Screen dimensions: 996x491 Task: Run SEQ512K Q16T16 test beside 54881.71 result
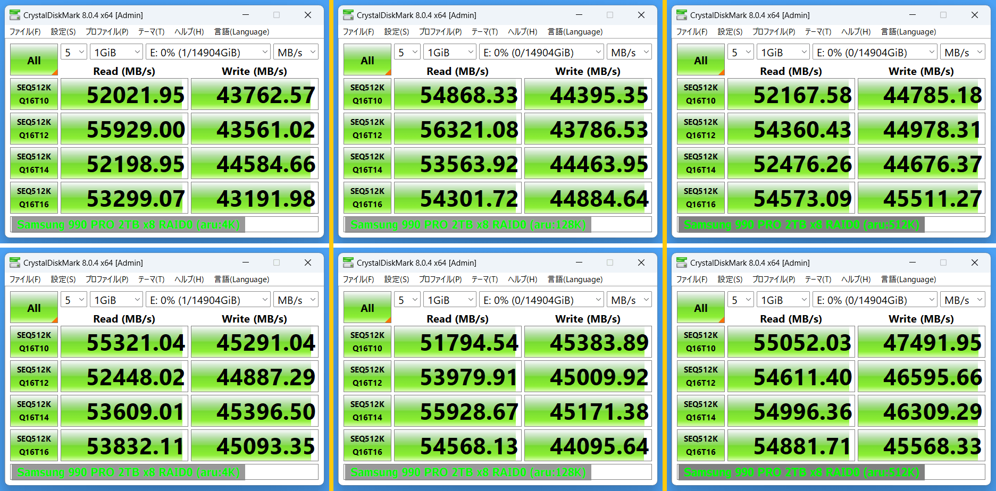pyautogui.click(x=701, y=445)
